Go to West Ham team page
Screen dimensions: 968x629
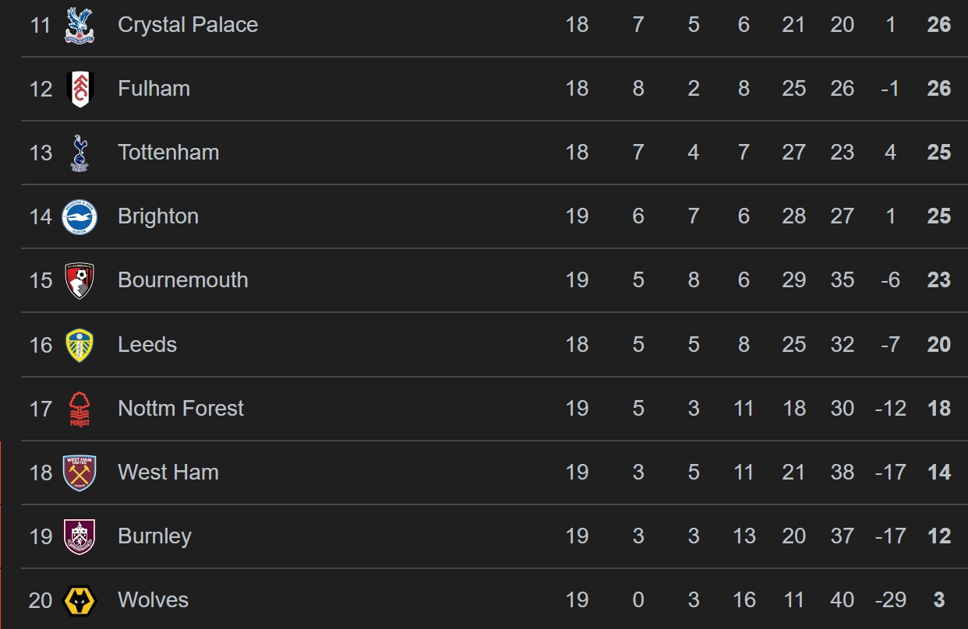pos(168,473)
